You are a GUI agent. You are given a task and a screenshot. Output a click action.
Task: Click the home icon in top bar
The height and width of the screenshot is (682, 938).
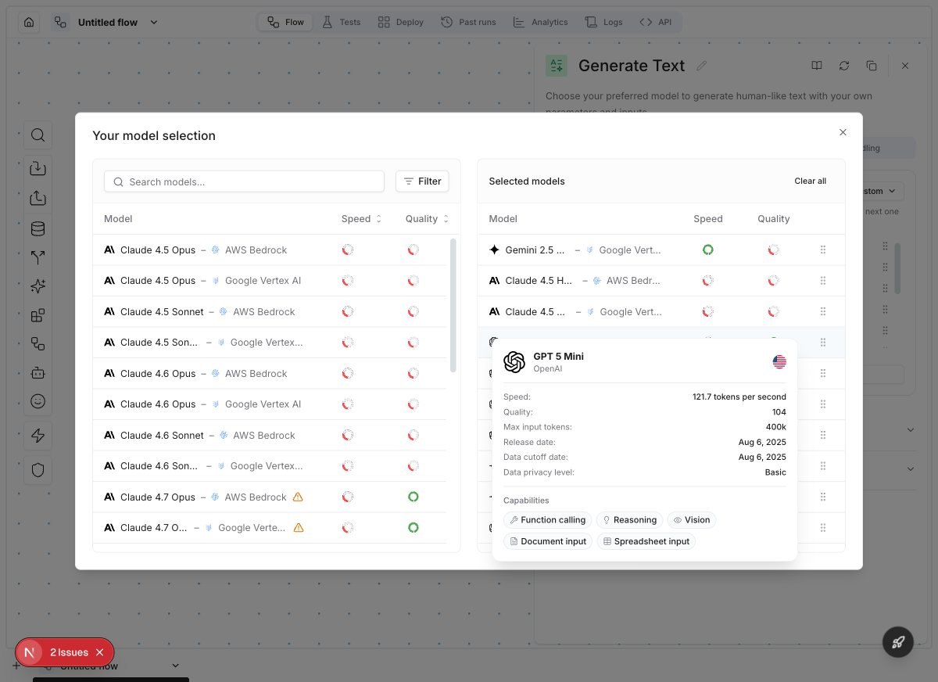[29, 22]
